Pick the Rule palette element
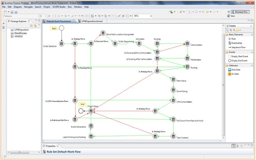Image resolution: width=256 pixels, height=160 pixels. click(x=232, y=39)
